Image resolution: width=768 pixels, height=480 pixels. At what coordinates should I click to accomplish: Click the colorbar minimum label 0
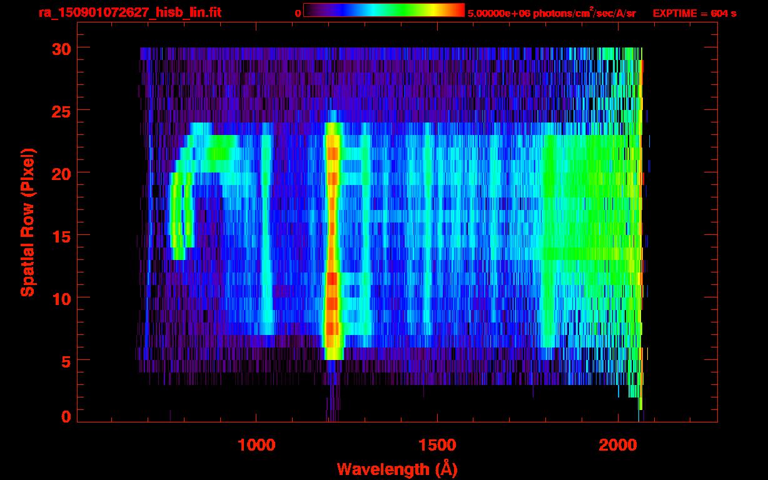(298, 13)
